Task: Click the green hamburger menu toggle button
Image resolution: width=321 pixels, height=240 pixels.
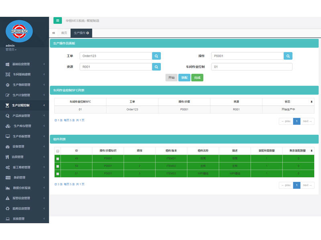Action: coord(58,20)
